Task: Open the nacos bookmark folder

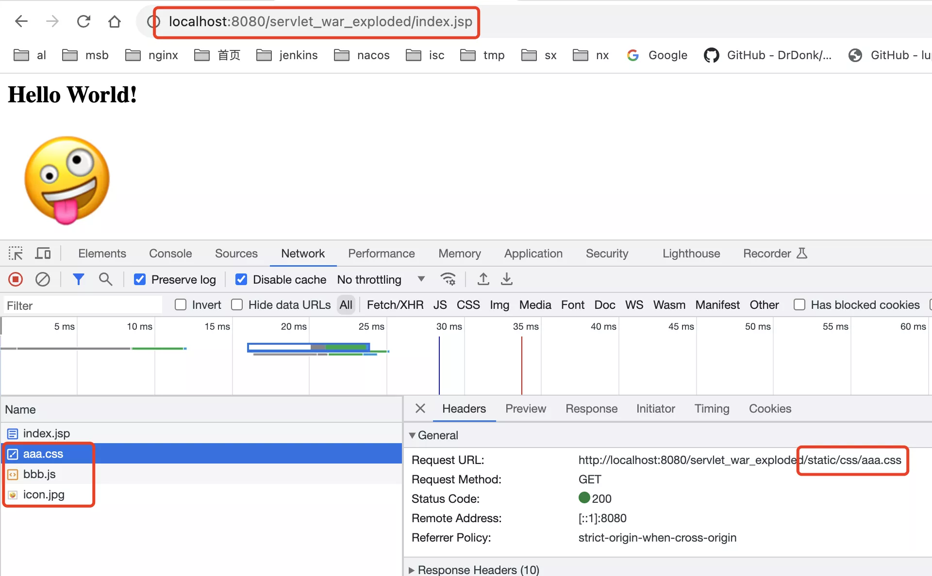Action: pyautogui.click(x=362, y=55)
